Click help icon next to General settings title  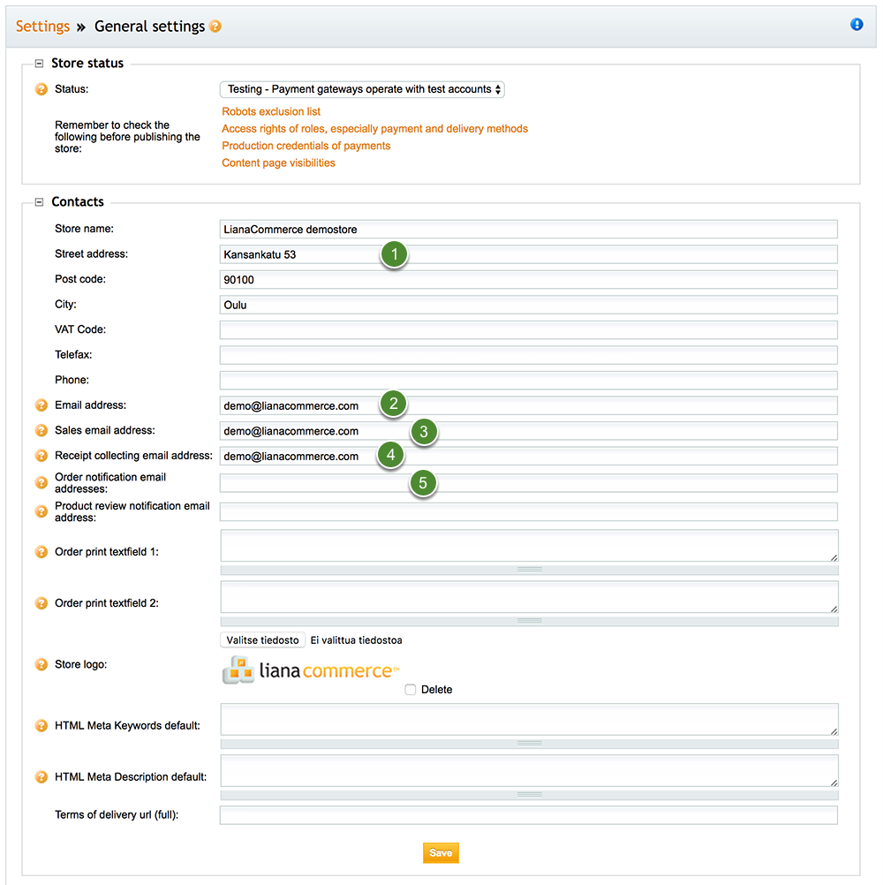click(x=215, y=26)
